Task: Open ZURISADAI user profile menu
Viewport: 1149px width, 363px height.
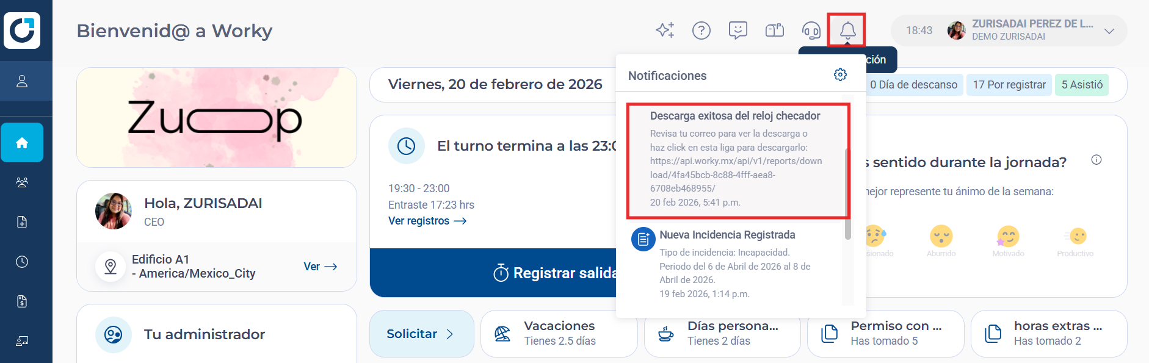Action: pyautogui.click(x=1009, y=31)
